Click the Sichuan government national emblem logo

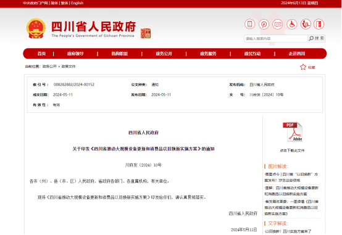click(x=36, y=28)
